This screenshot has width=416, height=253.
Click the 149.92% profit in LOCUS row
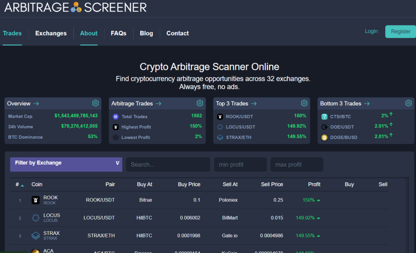click(305, 218)
